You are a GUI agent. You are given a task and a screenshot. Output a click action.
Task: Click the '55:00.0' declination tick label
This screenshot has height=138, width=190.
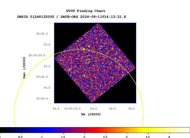pyautogui.click(x=42, y=34)
